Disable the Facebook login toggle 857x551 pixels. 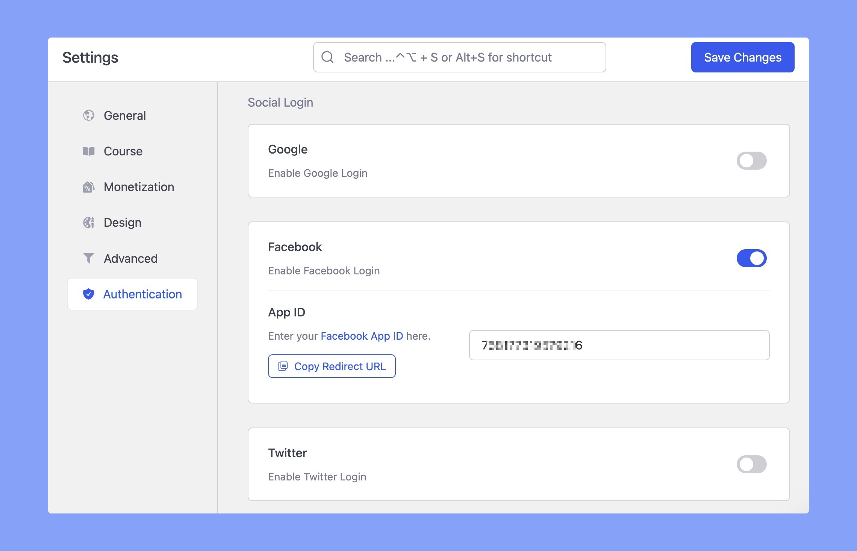pos(751,258)
